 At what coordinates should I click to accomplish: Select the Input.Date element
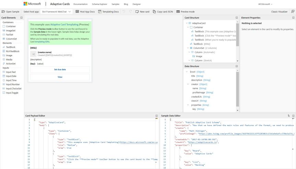(x=11, y=76)
